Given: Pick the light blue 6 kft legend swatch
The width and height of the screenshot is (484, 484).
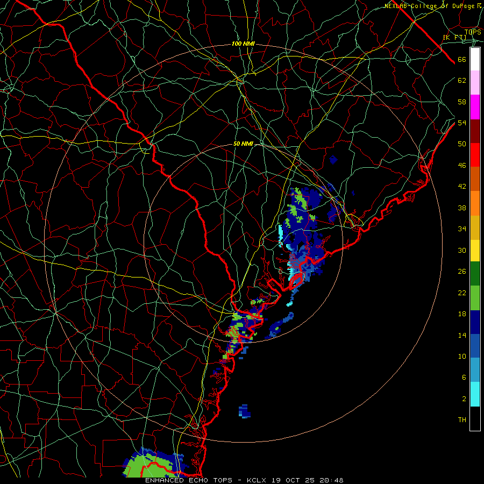Looking at the screenshot, I should (475, 370).
